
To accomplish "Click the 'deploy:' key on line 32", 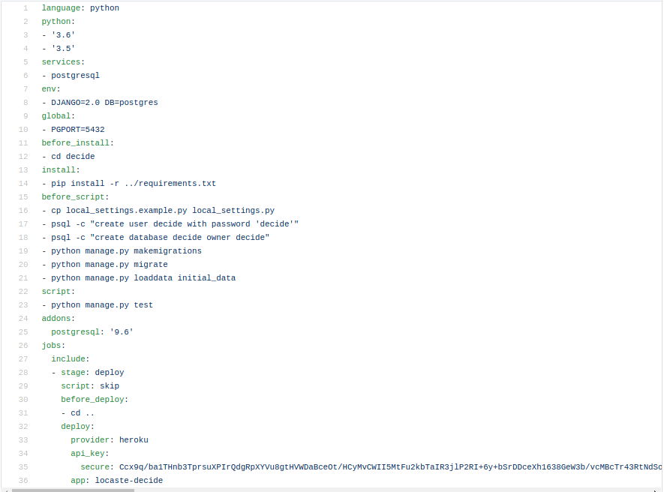I will [x=78, y=427].
